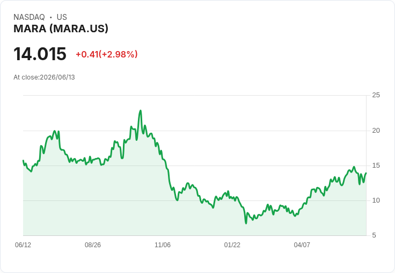This screenshot has width=395, height=273.
Task: Click the 01/22 x-axis date label
Action: pyautogui.click(x=232, y=245)
